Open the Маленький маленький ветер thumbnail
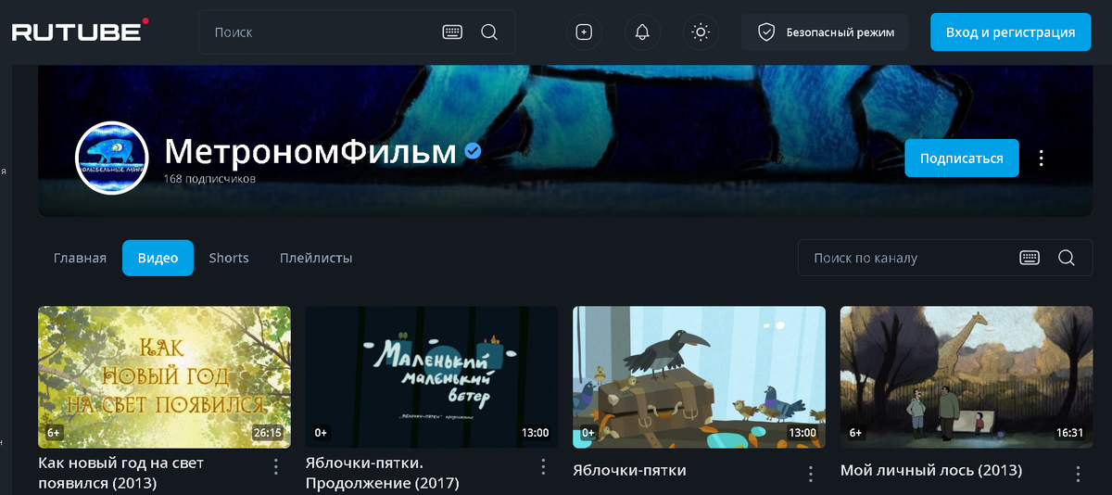This screenshot has width=1112, height=495. [432, 377]
